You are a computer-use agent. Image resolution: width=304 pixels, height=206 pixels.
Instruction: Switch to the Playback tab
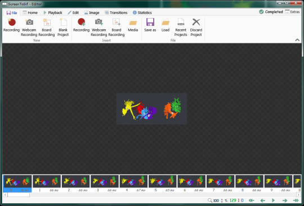52,12
